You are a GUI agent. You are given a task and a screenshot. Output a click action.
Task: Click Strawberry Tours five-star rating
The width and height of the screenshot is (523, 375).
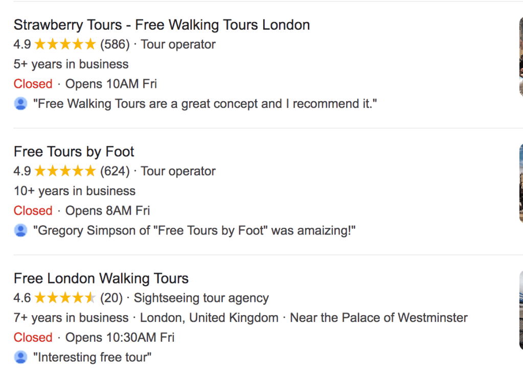coord(65,44)
